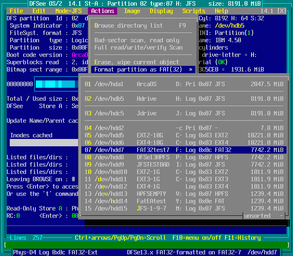Open the Mode=JFS menu
293x256 pixels.
pyautogui.click(x=68, y=11)
